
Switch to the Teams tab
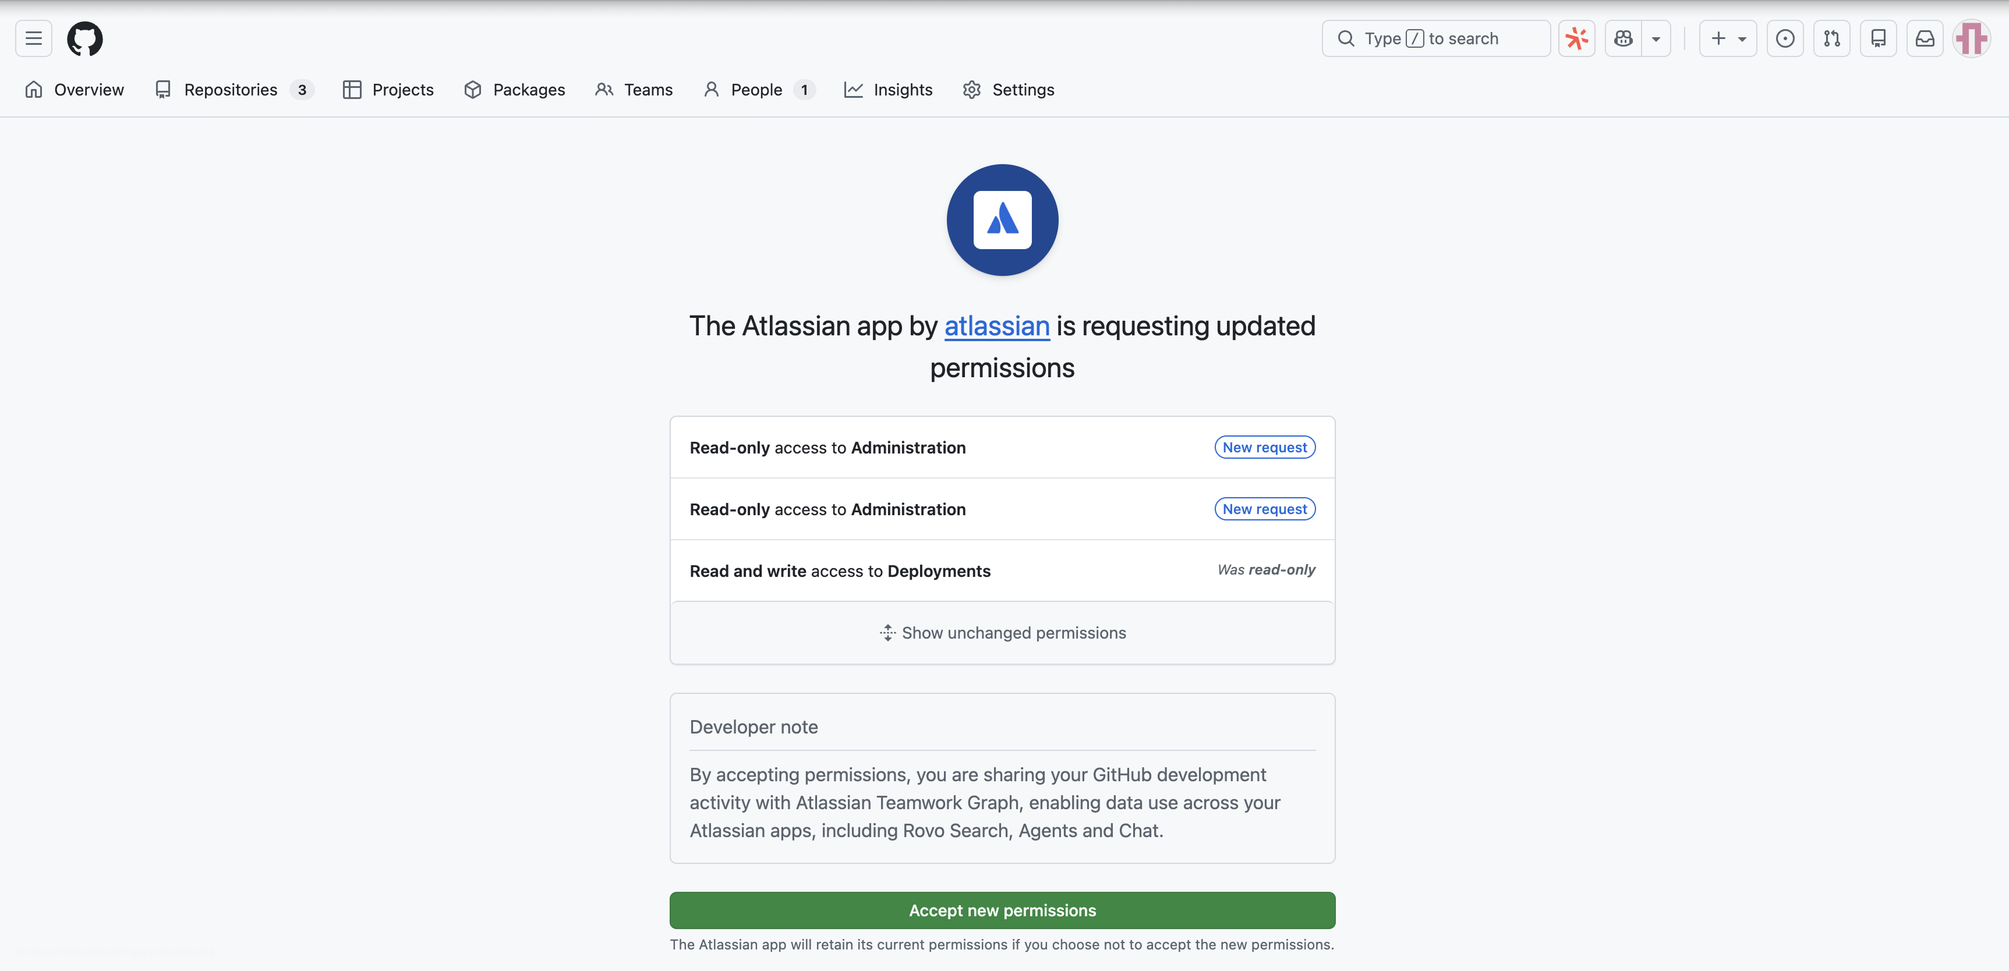click(634, 90)
